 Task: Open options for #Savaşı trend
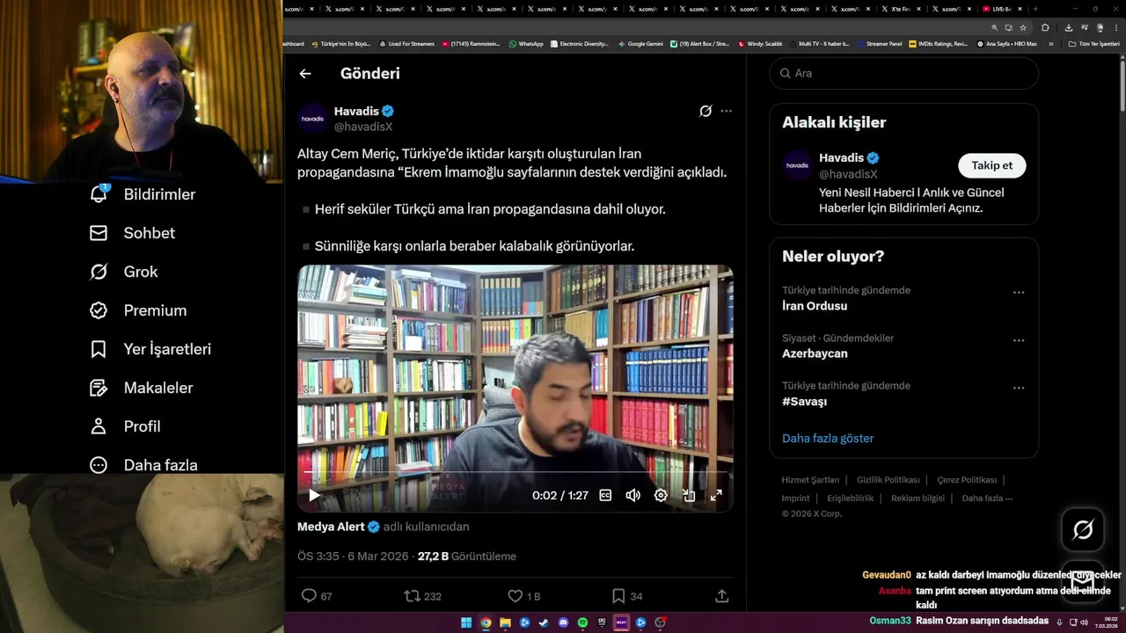(1019, 388)
